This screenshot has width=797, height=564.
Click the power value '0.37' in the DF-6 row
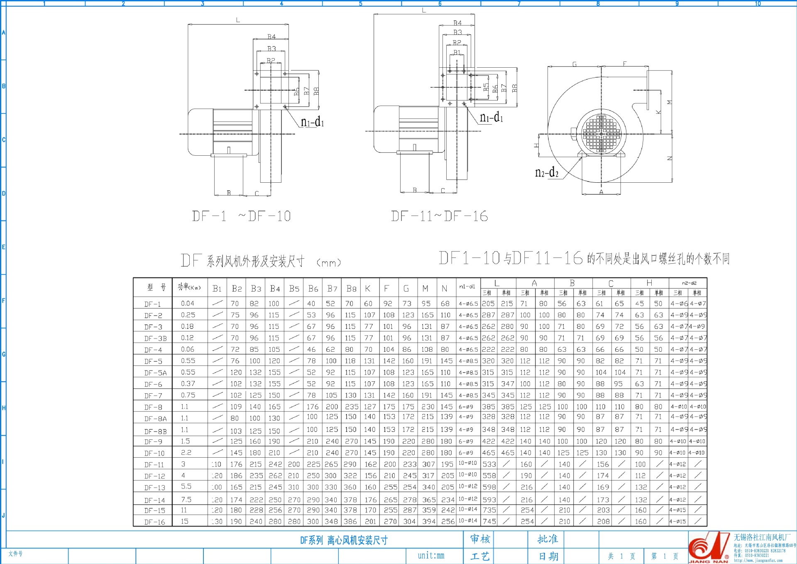click(188, 384)
